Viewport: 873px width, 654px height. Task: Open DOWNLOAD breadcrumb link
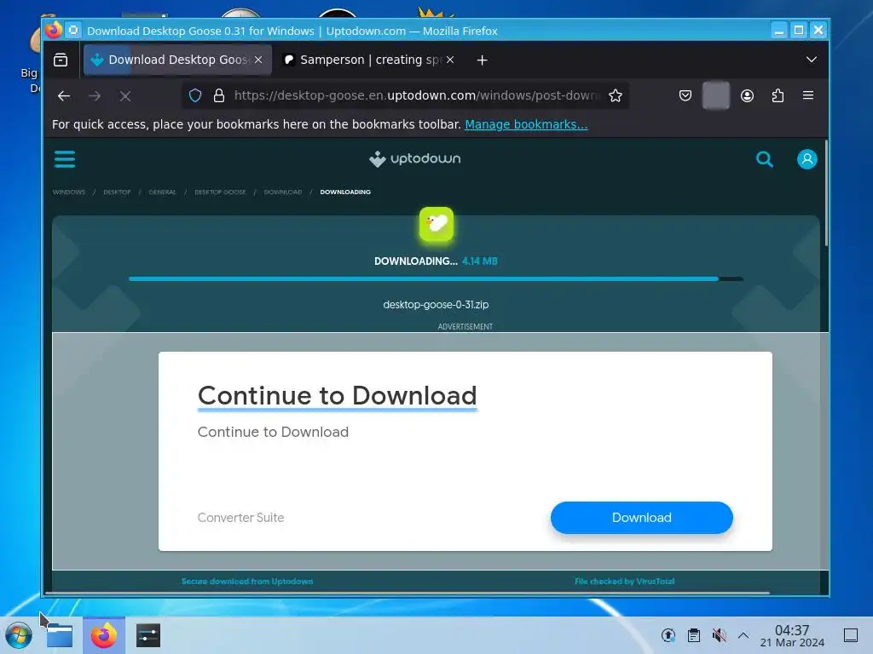(283, 192)
